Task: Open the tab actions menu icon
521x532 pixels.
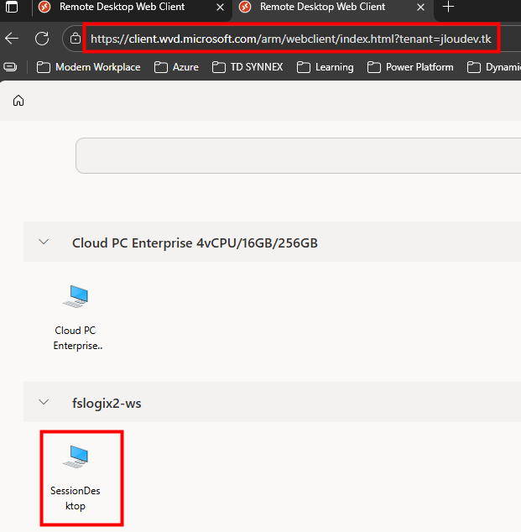Action: [12, 7]
